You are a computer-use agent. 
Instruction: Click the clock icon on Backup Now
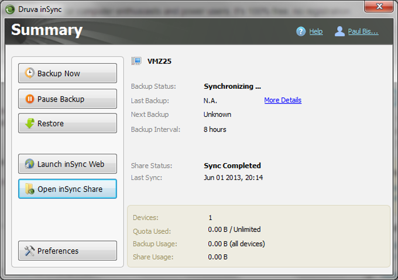[29, 73]
